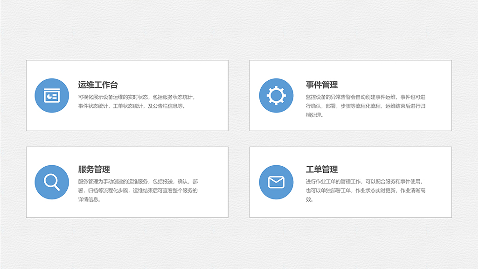Click the 工单管理 envelope icon

[x=276, y=182]
